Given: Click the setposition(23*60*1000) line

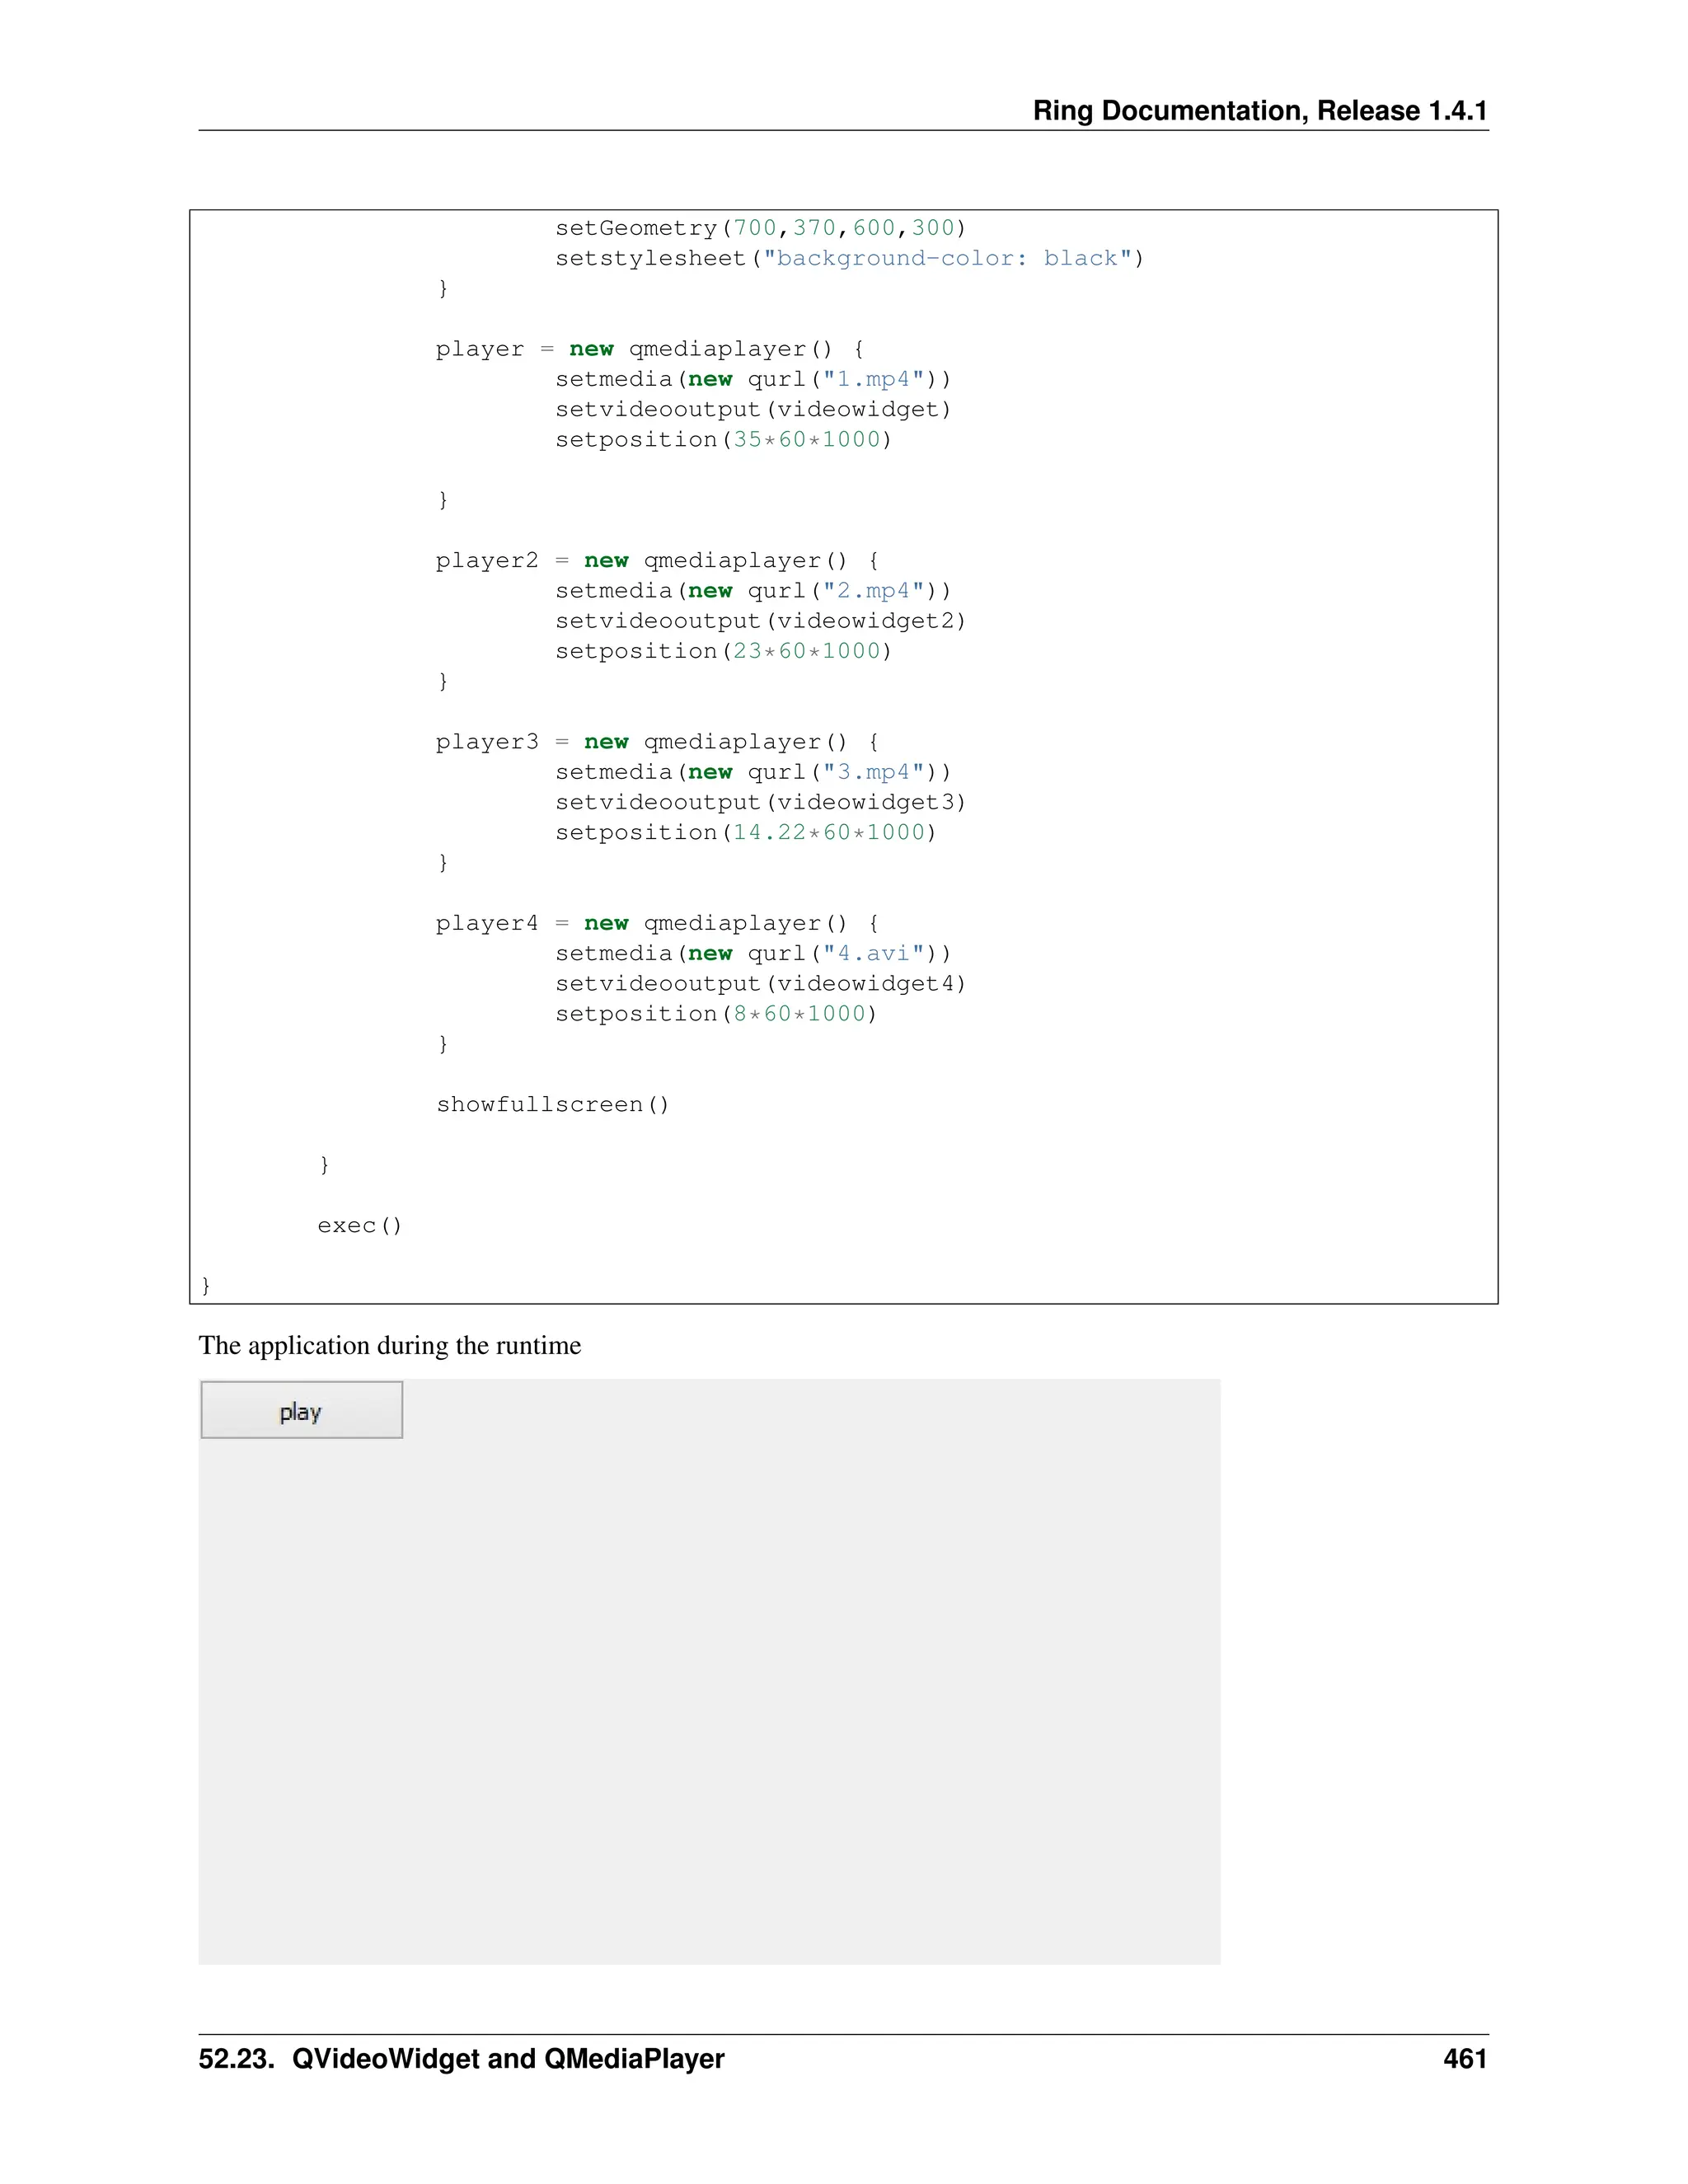Looking at the screenshot, I should tap(723, 651).
